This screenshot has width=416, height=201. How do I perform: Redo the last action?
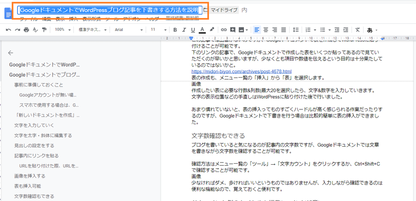click(x=17, y=30)
